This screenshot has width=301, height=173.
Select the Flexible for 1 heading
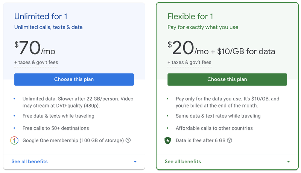pyautogui.click(x=190, y=16)
